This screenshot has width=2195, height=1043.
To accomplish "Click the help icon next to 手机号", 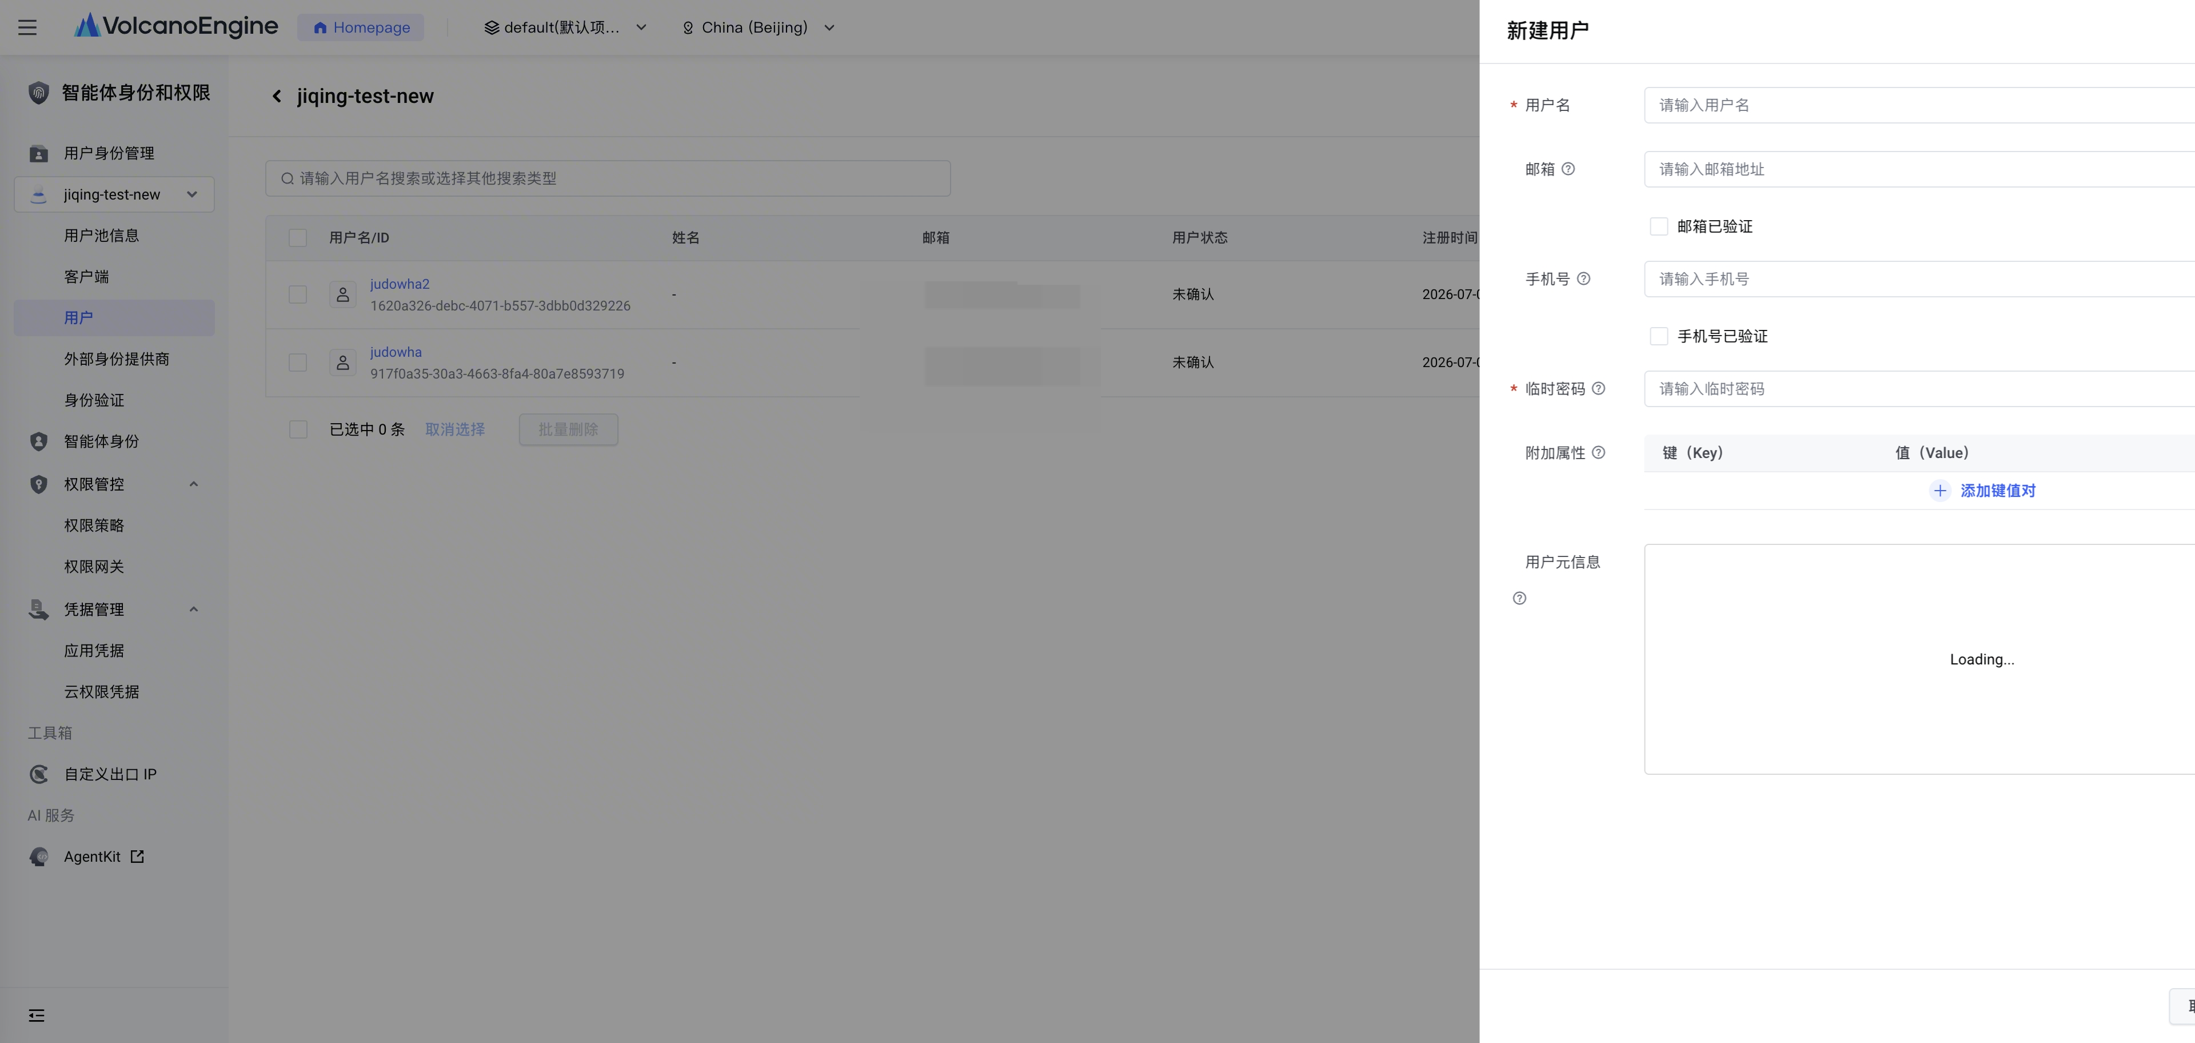I will pos(1583,278).
